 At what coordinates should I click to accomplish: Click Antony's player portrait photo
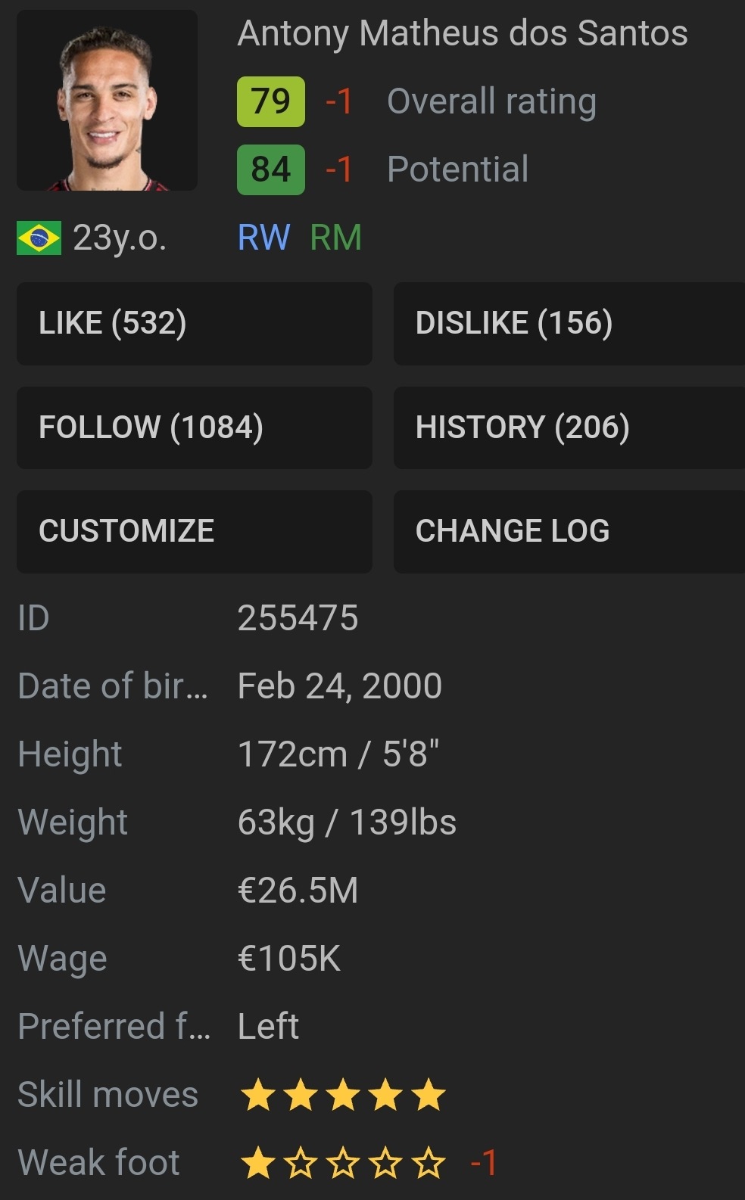click(x=107, y=101)
